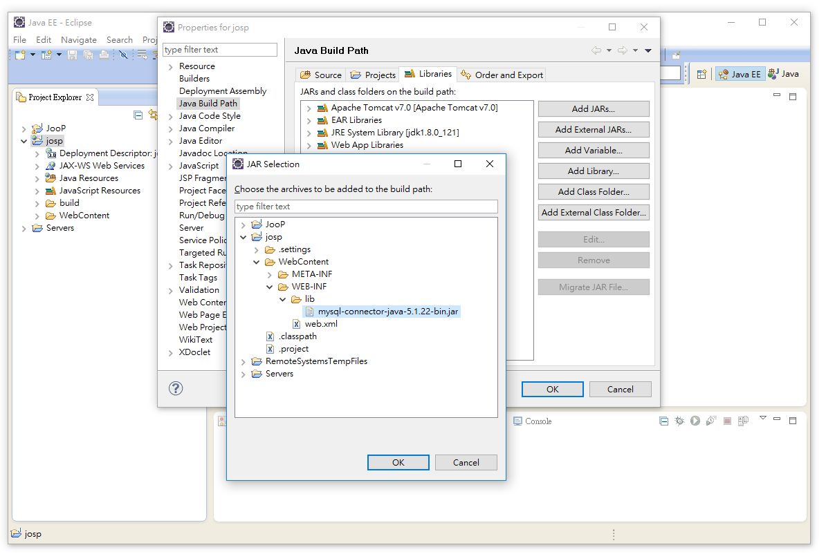Click the back arrow in Java Build Path header
Viewport: 826px width, 554px height.
(x=596, y=50)
